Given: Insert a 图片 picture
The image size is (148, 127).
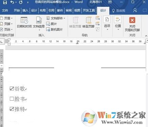Looking at the screenshot, I should [x=51, y=24].
